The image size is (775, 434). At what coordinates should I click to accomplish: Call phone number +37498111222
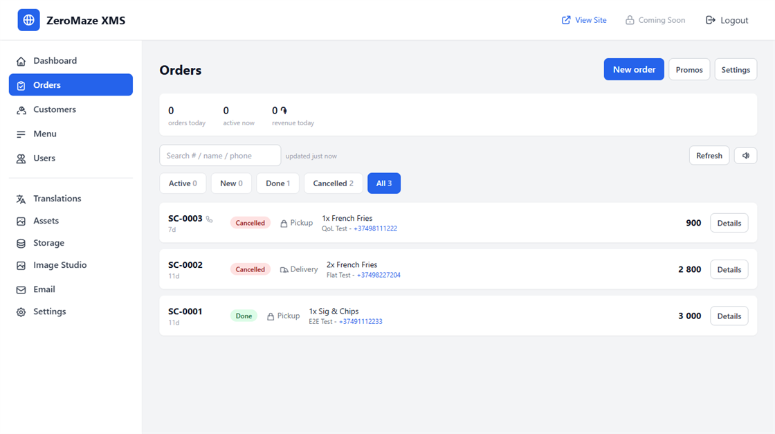(x=375, y=229)
